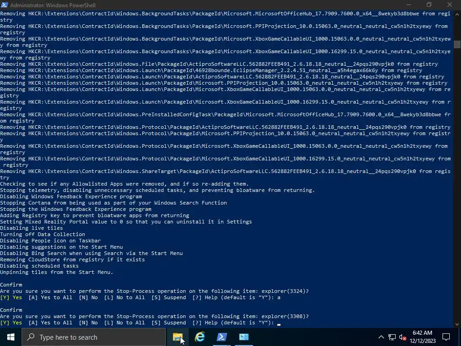The height and width of the screenshot is (346, 461).
Task: Click 'Checking to see if any Allowlisted Apps' line
Action: 124,184
